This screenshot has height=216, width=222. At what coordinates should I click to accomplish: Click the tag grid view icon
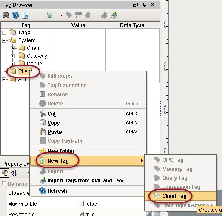coord(25,15)
